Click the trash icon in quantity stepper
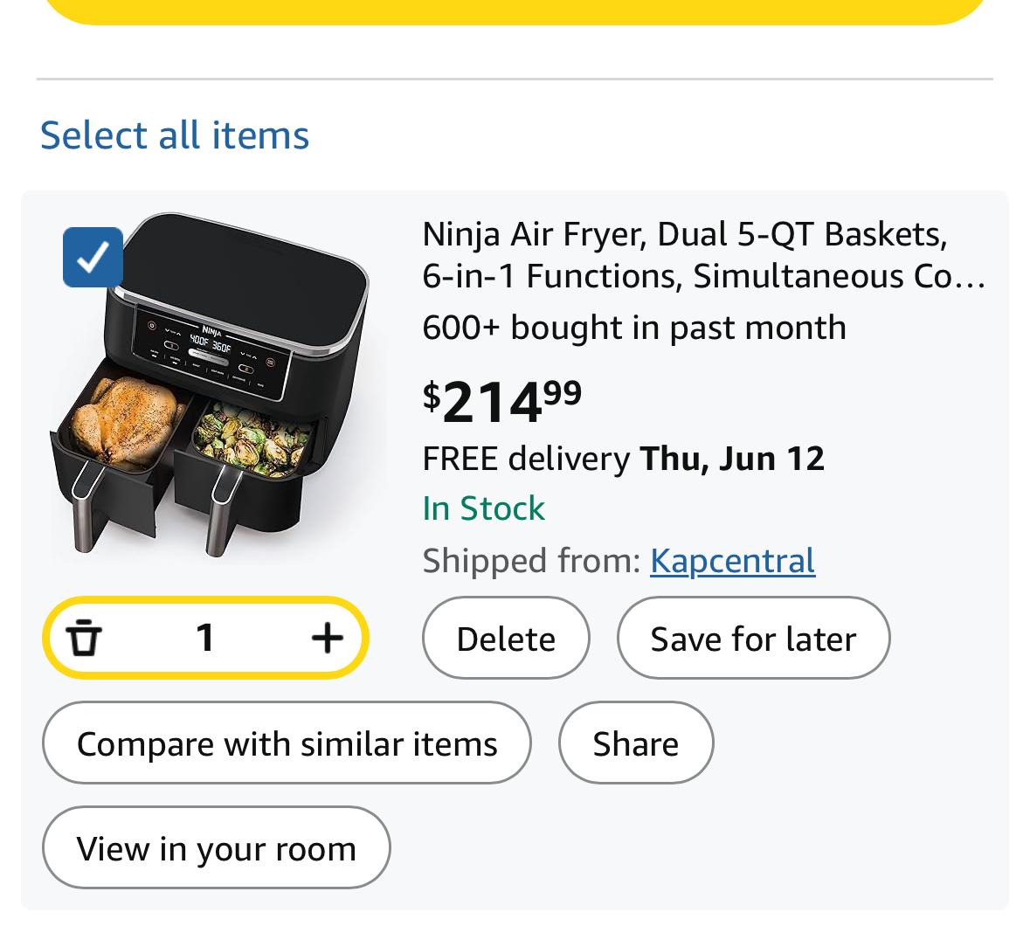This screenshot has width=1030, height=926. click(84, 638)
